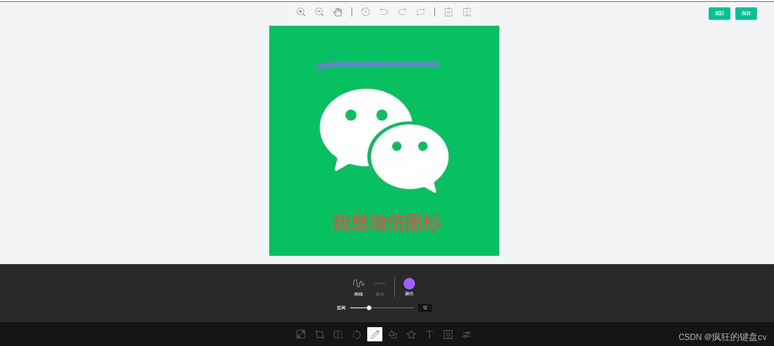The height and width of the screenshot is (346, 774).
Task: Select the Draw pencil tool
Action: pos(375,334)
